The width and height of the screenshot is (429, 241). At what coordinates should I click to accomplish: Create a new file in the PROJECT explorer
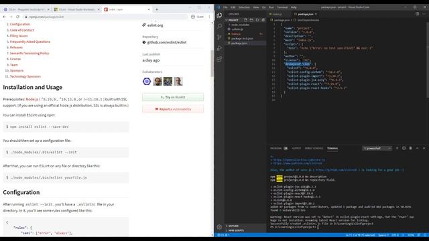245,20
